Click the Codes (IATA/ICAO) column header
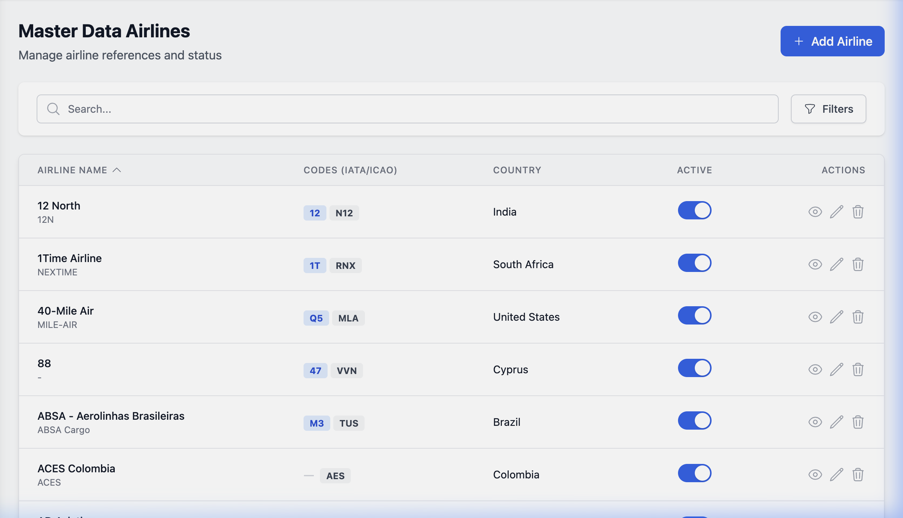 coord(350,170)
